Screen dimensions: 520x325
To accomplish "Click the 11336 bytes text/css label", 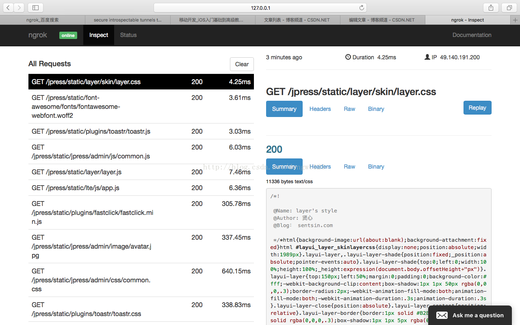I will tap(289, 182).
